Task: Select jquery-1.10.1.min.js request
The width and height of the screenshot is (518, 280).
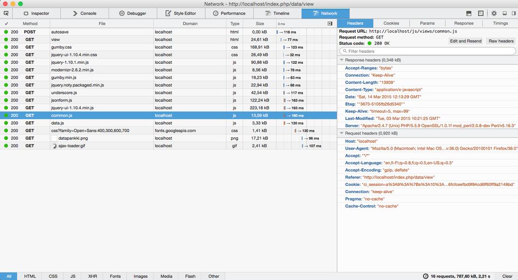Action: coord(168,62)
